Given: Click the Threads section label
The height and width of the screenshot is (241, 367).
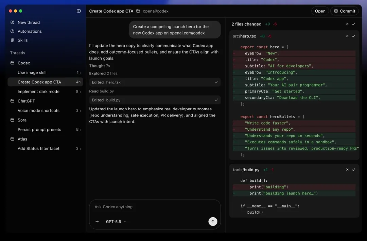Looking at the screenshot, I should pos(18,53).
